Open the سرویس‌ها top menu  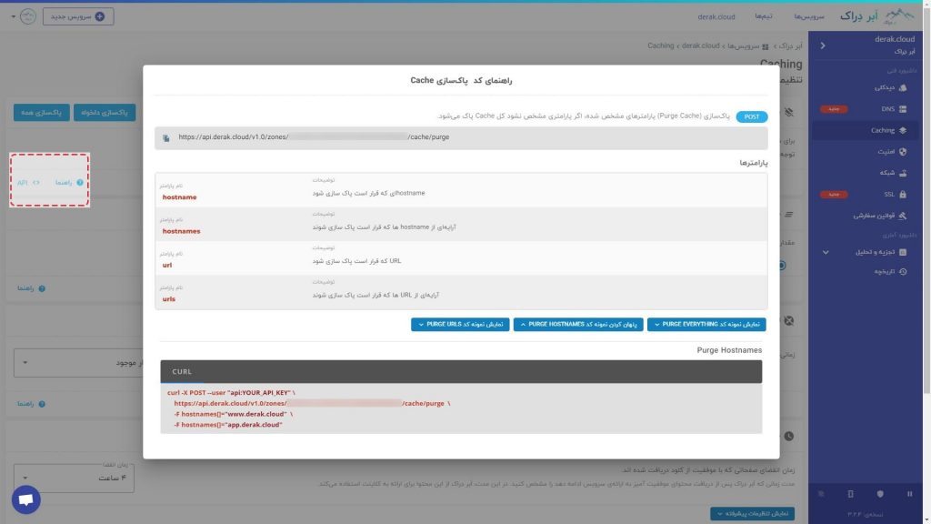(809, 16)
